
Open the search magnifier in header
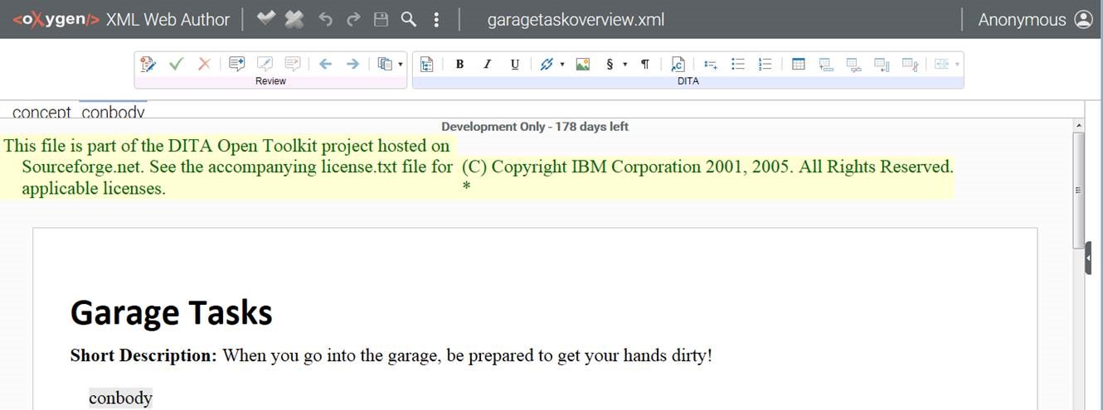pos(408,19)
